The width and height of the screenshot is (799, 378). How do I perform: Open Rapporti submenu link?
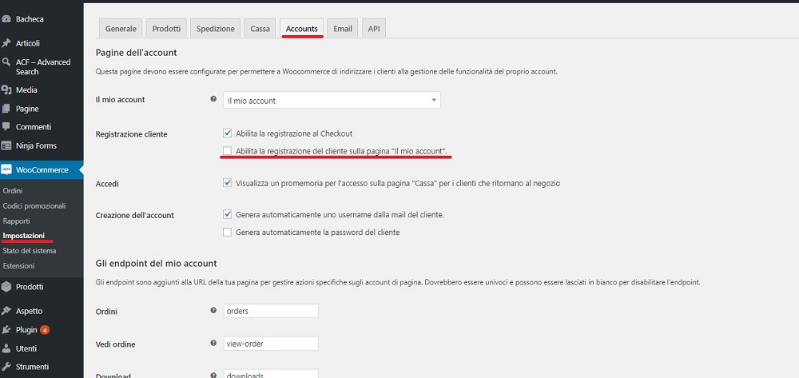[16, 221]
